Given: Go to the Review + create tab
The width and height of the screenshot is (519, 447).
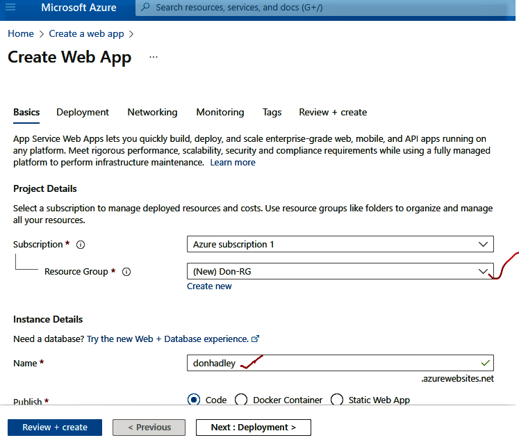Looking at the screenshot, I should [333, 112].
